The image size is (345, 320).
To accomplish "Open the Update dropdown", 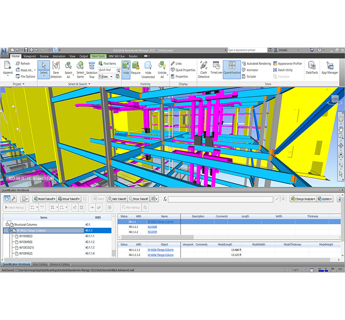I will (x=325, y=199).
